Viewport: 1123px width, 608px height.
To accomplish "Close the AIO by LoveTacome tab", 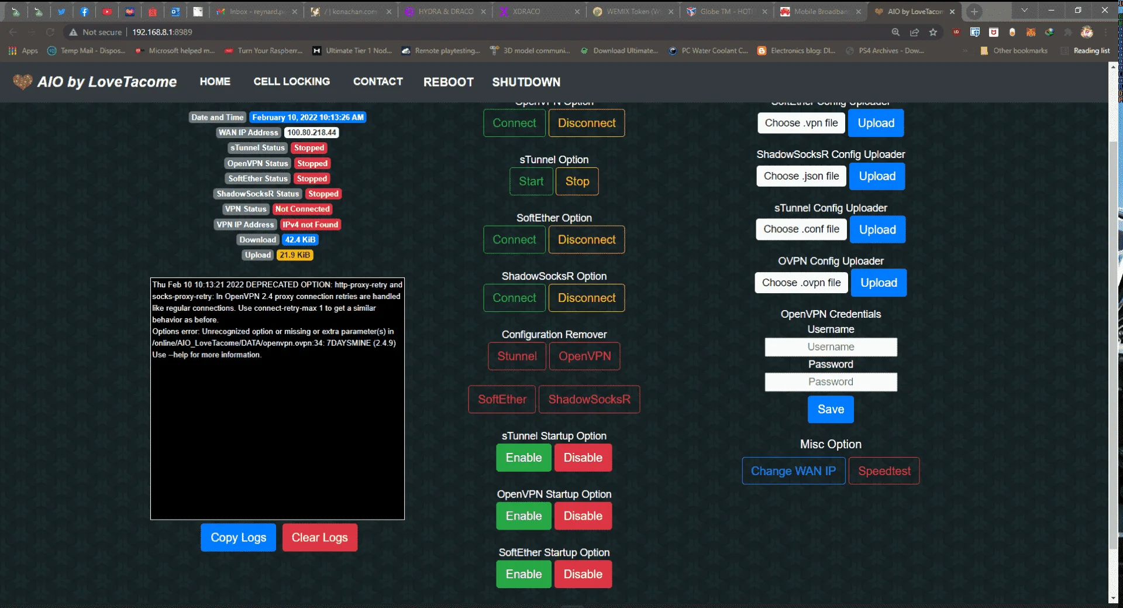I will click(952, 11).
